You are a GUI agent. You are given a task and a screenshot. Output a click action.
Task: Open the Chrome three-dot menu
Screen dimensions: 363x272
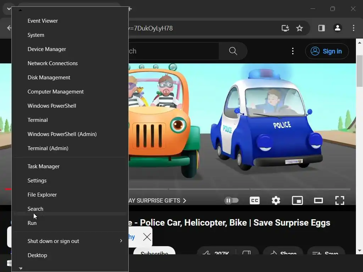tap(353, 28)
